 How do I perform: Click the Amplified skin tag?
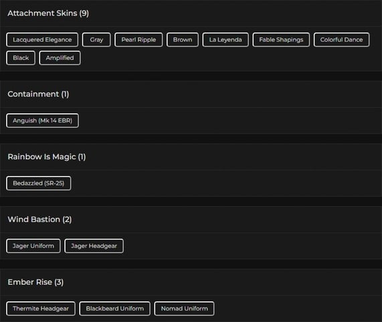tap(60, 58)
